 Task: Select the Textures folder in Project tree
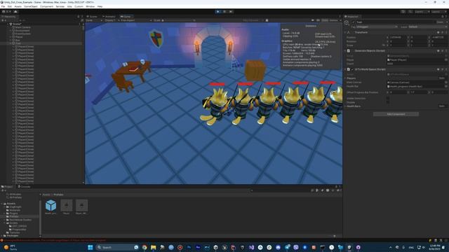click(x=14, y=232)
